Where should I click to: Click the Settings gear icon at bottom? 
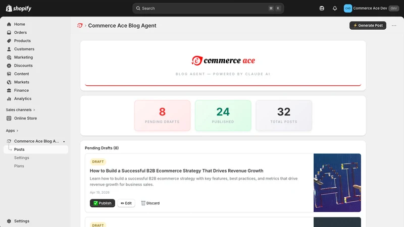click(x=9, y=221)
